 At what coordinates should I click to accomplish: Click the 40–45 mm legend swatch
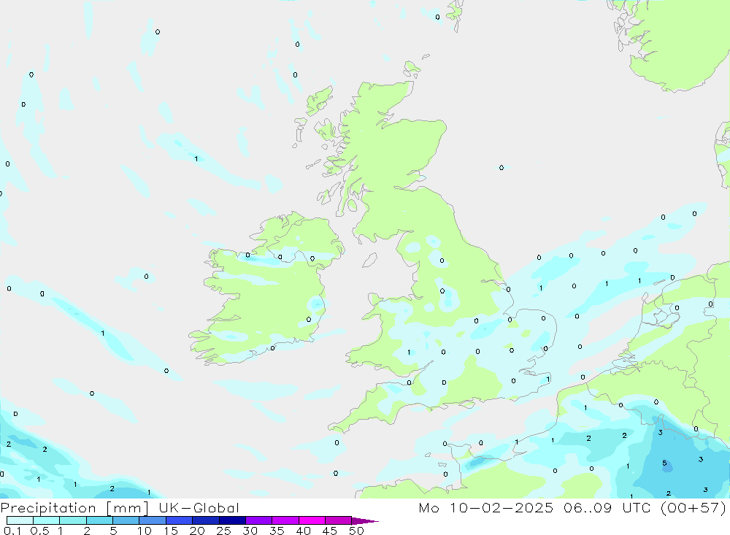pyautogui.click(x=312, y=520)
